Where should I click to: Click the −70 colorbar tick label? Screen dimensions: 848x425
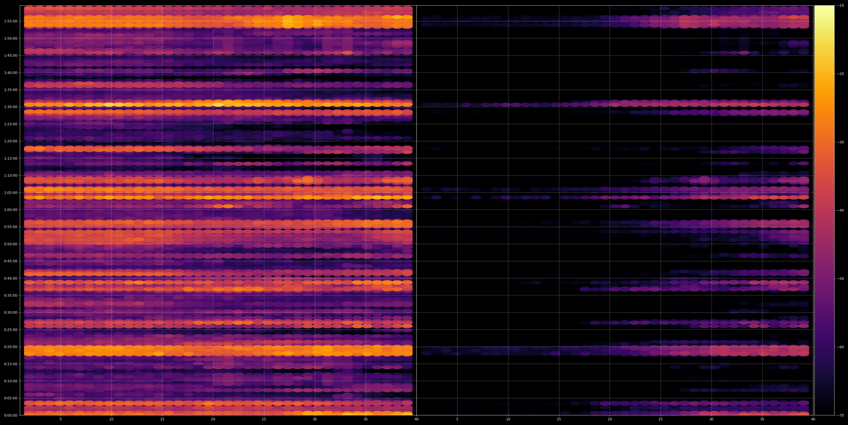click(840, 415)
